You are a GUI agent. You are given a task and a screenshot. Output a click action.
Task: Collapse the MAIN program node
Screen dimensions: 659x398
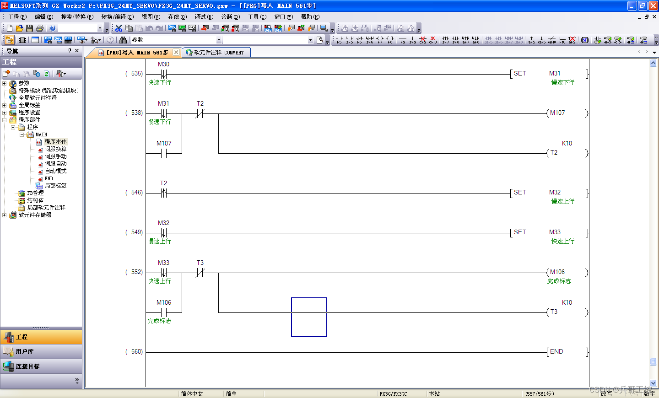[x=22, y=134]
